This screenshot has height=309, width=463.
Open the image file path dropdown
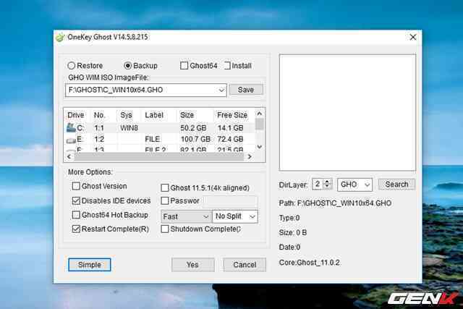click(x=221, y=90)
